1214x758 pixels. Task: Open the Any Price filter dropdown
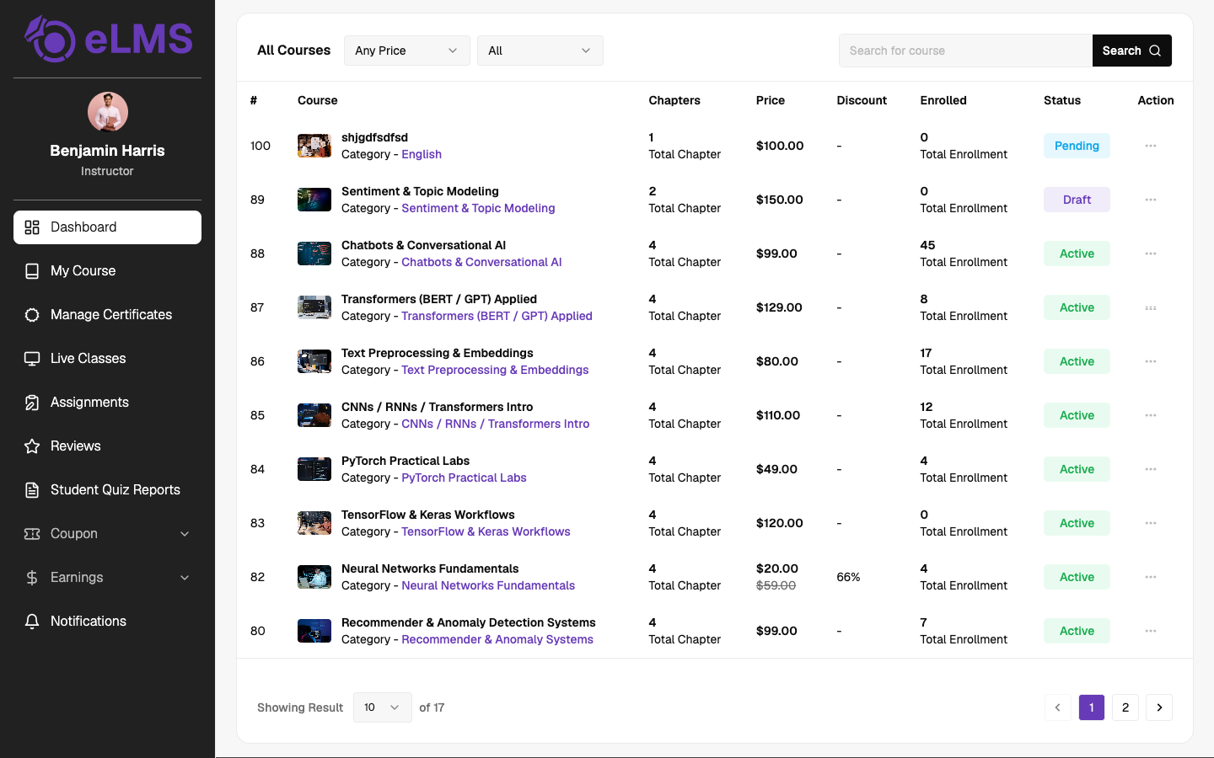point(407,51)
